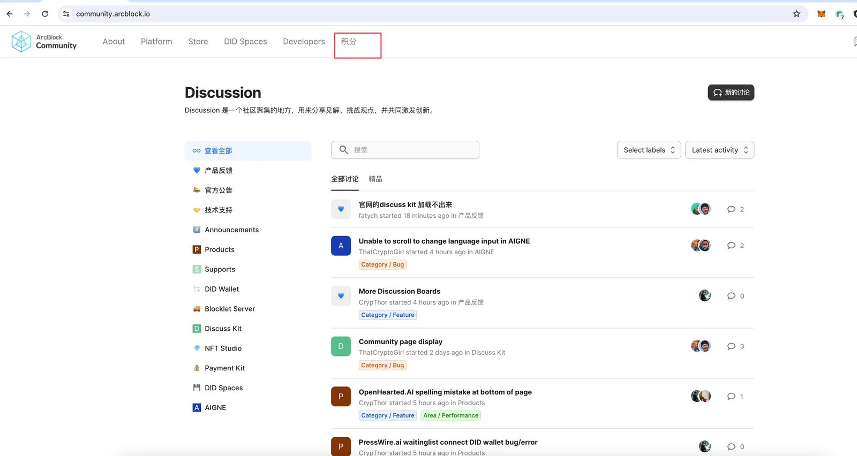Open the More Discussion Boards post
Viewport: 857px width, 456px height.
pyautogui.click(x=400, y=291)
